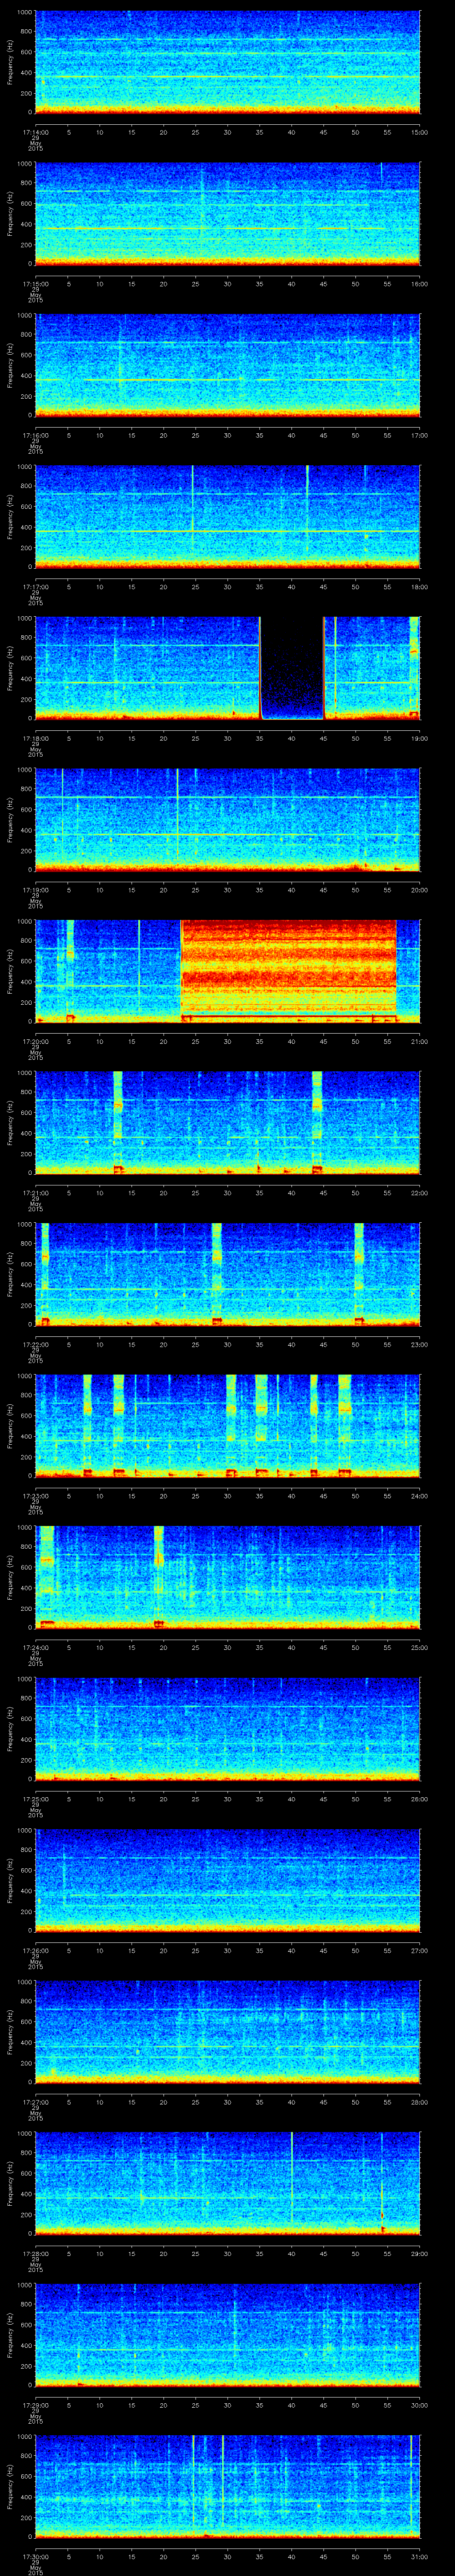Click the 30 second tick under the 17:23:00 plot
455x2576 pixels.
[227, 1496]
